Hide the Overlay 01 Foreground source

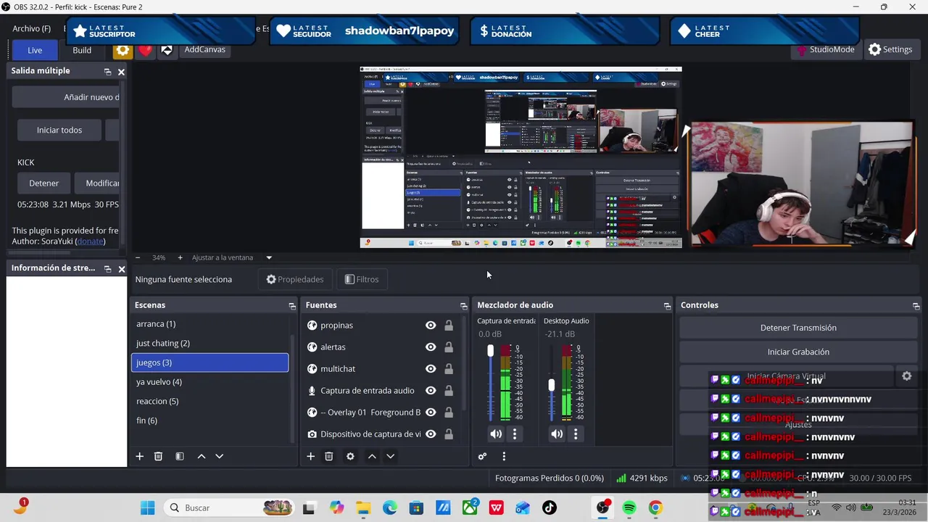coord(431,413)
